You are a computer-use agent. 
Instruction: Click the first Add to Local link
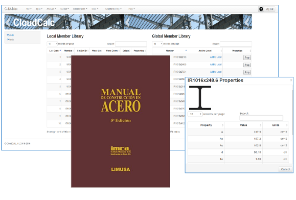click(215, 57)
